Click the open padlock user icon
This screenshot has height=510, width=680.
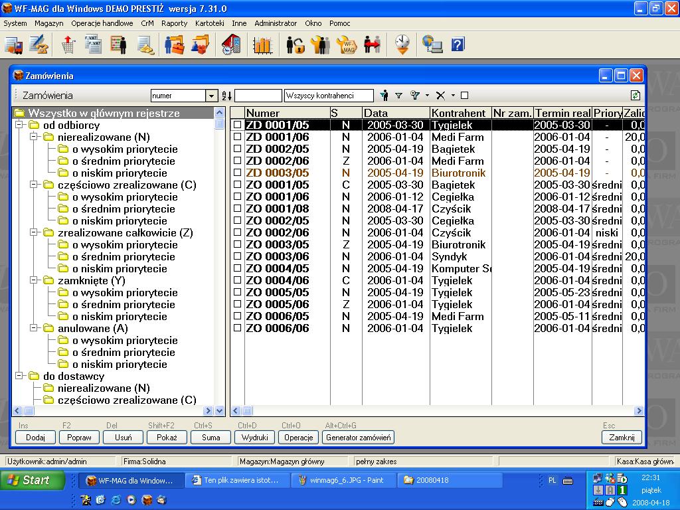coord(296,45)
